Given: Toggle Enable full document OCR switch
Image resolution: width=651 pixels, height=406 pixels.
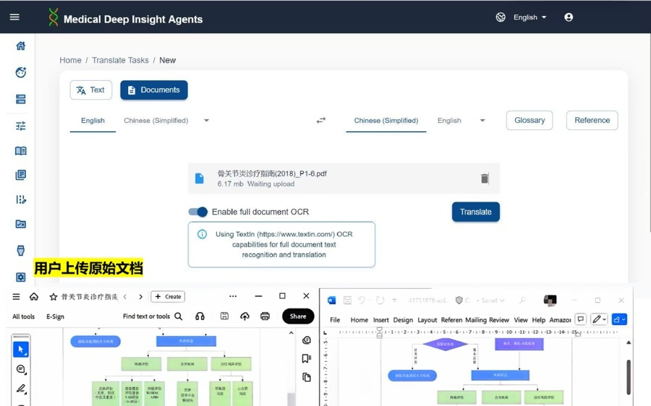Looking at the screenshot, I should (197, 212).
